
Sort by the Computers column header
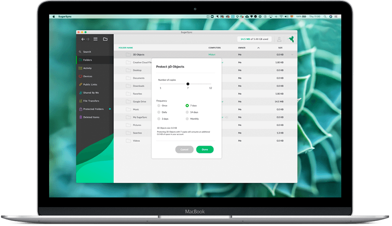click(214, 48)
